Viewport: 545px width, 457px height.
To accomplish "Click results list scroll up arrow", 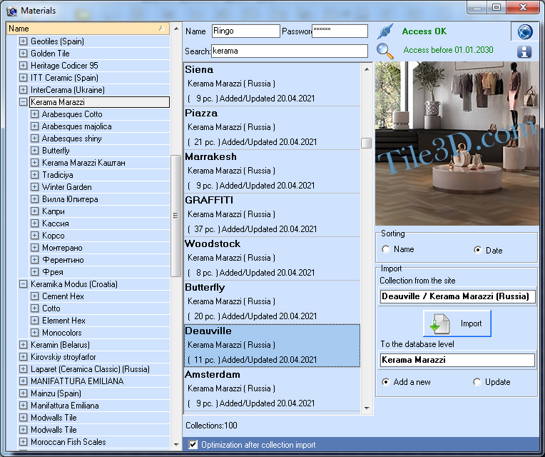I will tap(367, 69).
